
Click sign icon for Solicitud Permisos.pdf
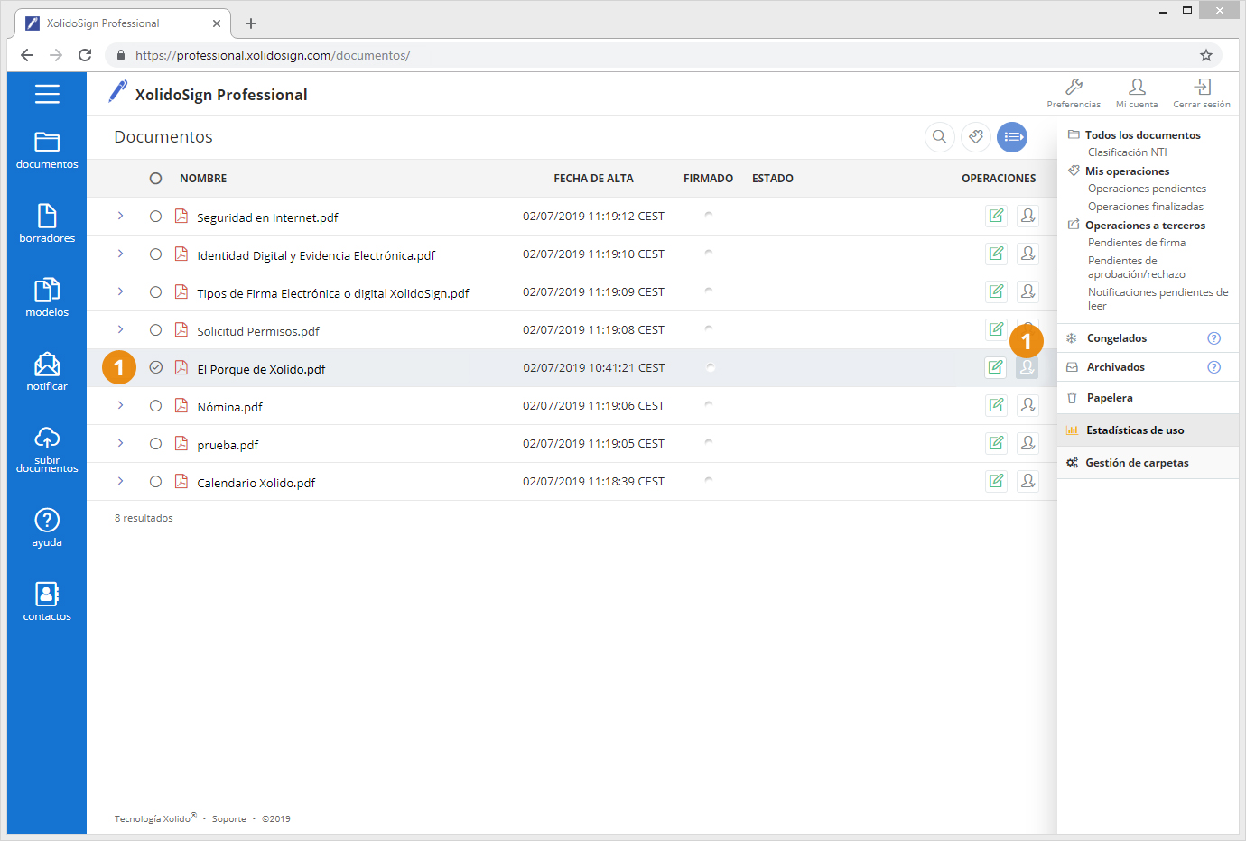pos(996,329)
